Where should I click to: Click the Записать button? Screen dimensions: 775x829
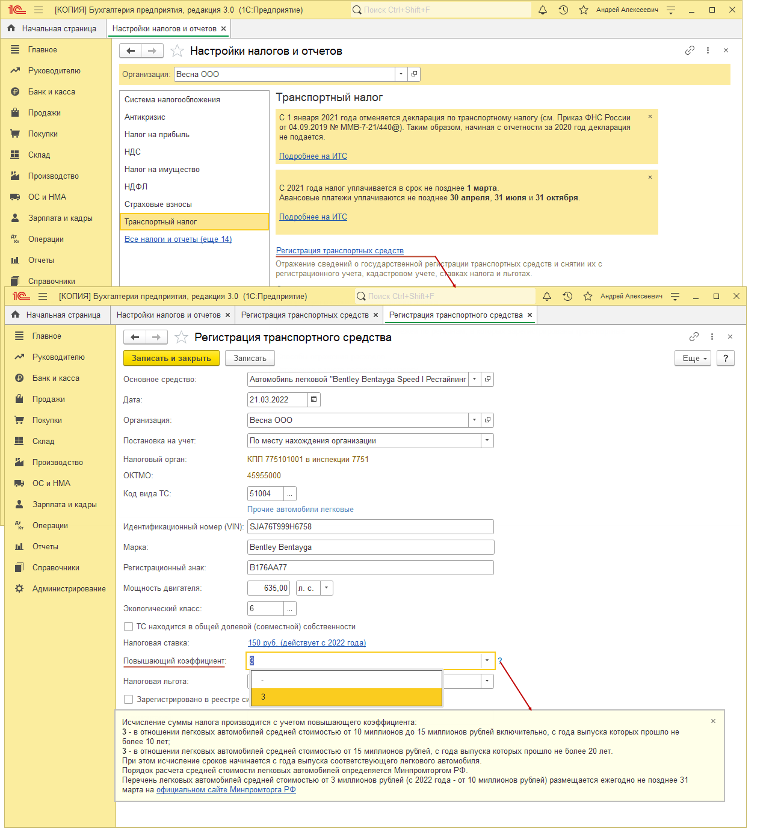(250, 358)
